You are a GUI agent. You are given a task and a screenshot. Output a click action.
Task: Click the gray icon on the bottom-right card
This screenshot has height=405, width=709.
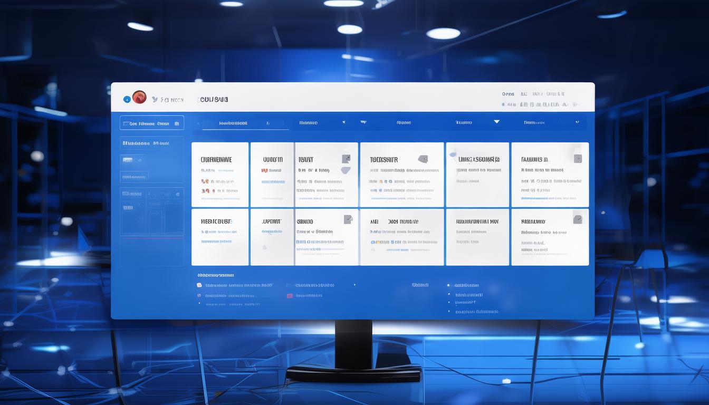coord(578,219)
